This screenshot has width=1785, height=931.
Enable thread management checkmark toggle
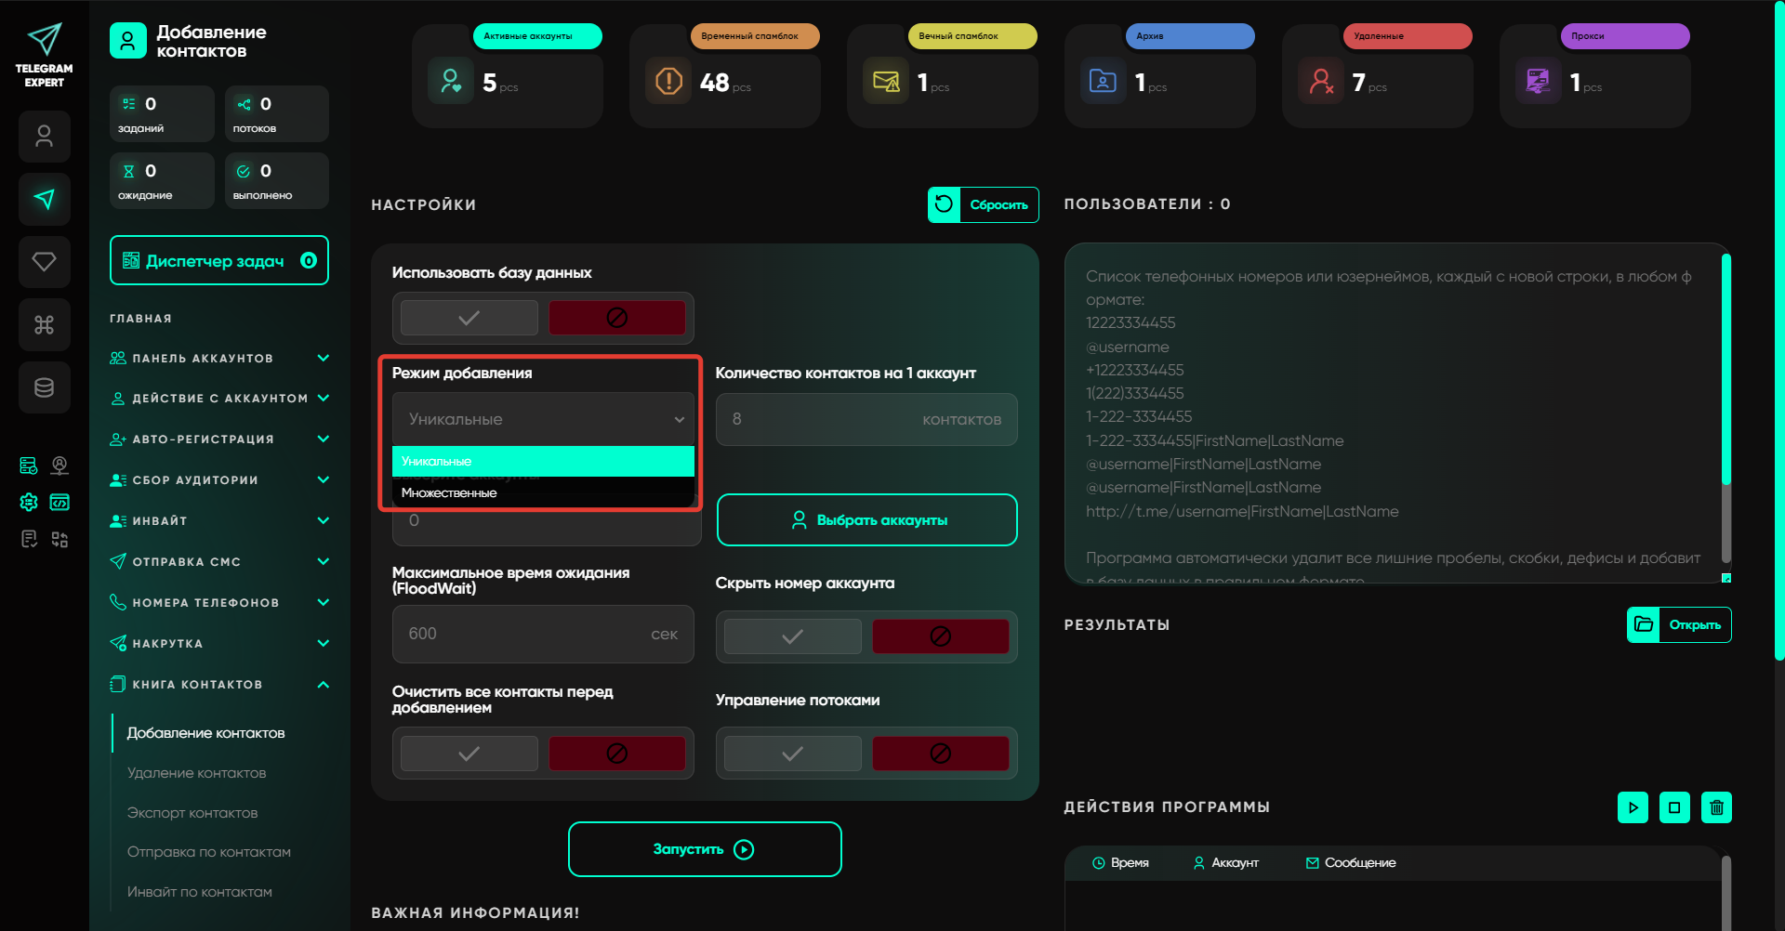click(x=792, y=754)
